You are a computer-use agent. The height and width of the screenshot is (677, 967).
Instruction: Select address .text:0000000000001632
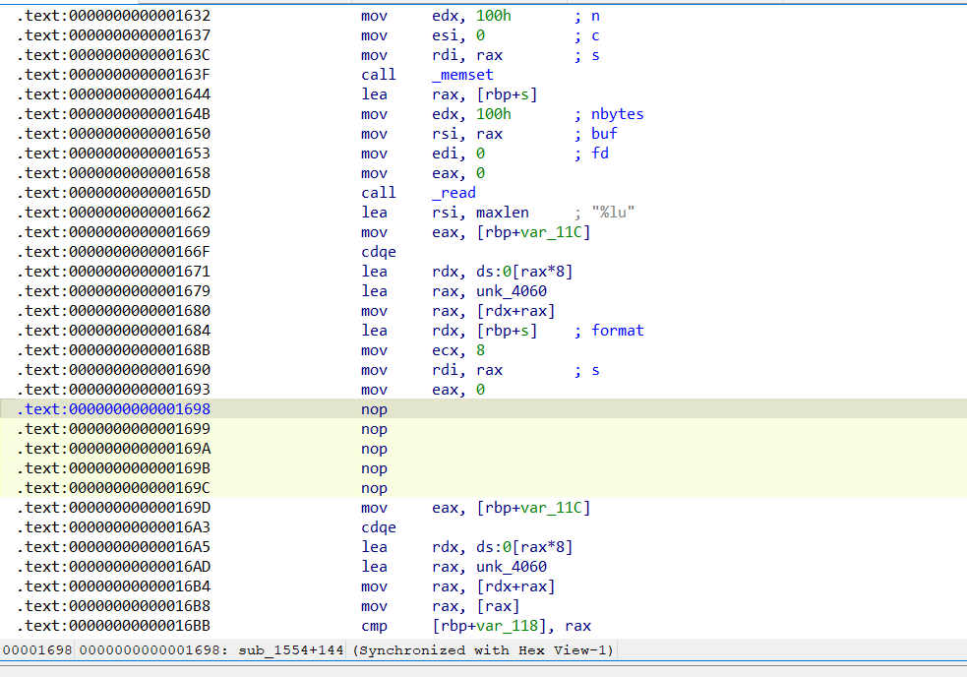[x=113, y=16]
